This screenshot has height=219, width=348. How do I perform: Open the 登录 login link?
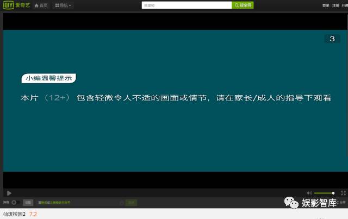325,5
